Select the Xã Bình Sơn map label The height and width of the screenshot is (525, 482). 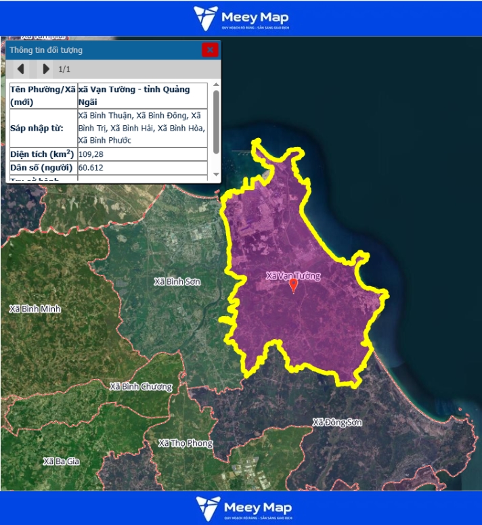(177, 281)
